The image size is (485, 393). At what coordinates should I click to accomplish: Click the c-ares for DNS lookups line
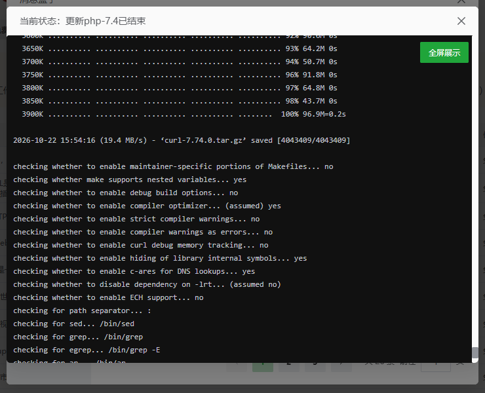(134, 271)
